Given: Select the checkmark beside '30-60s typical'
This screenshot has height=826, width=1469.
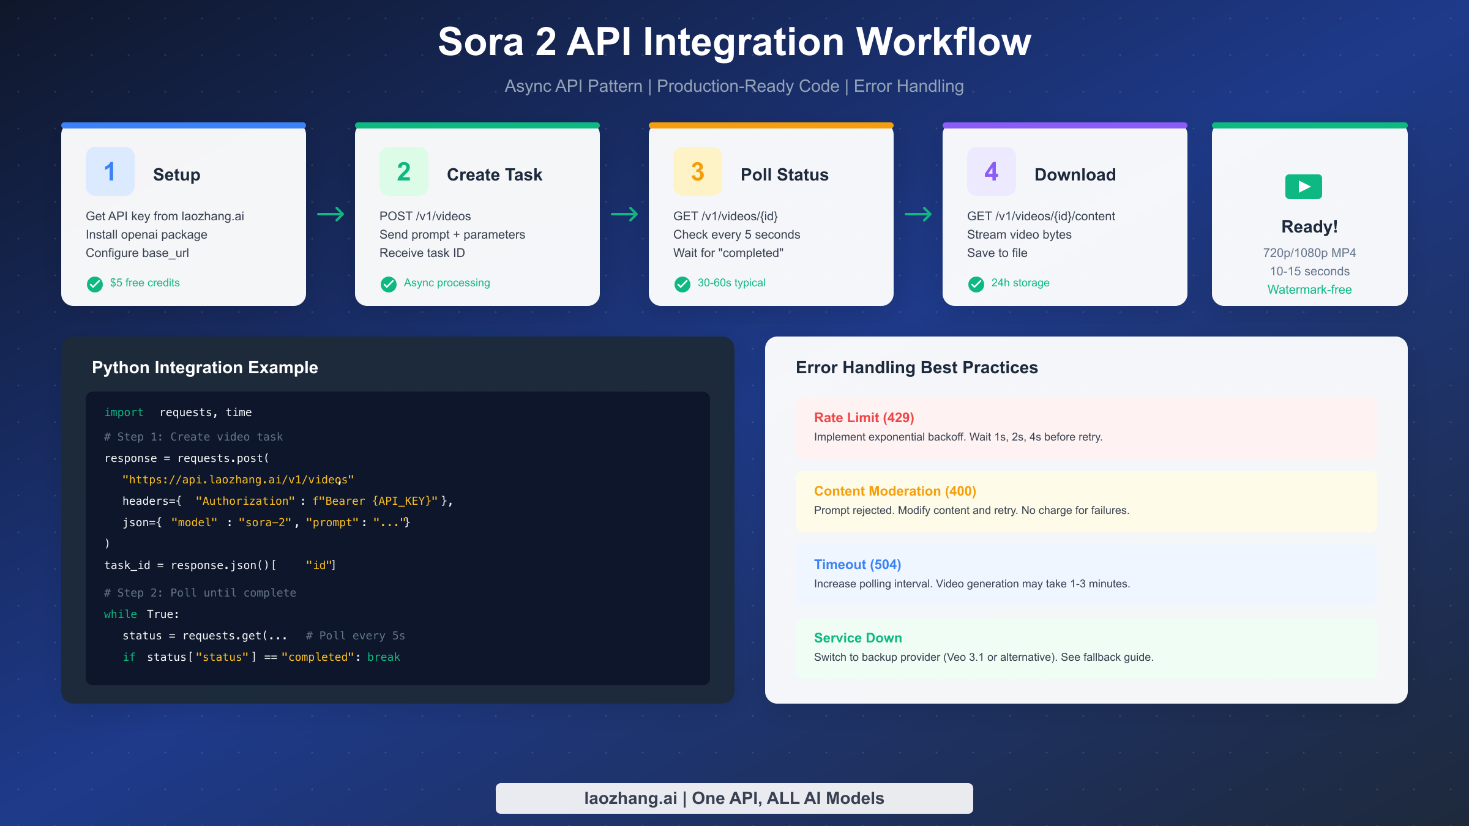Looking at the screenshot, I should click(x=682, y=284).
